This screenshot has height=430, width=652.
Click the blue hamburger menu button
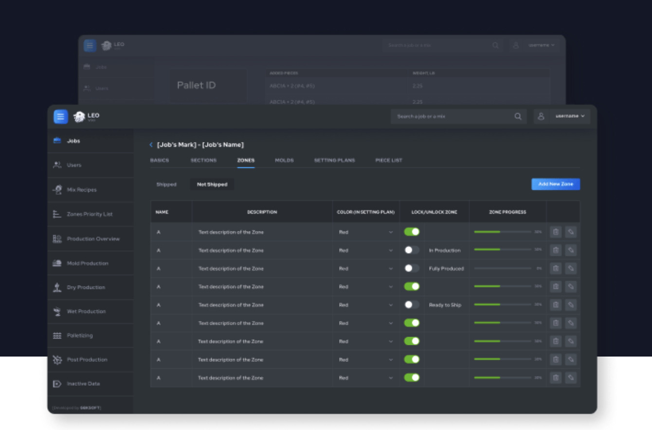point(61,116)
